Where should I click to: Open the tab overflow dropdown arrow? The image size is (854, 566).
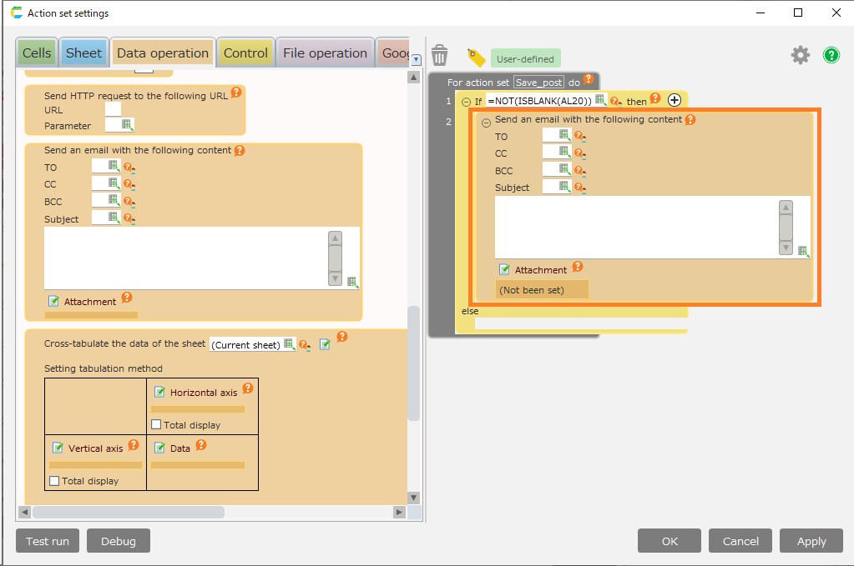point(417,59)
